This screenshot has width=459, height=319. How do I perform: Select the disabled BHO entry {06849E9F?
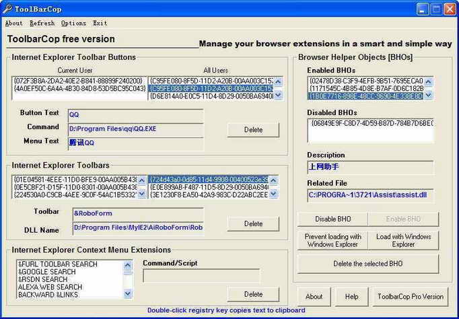pyautogui.click(x=370, y=124)
